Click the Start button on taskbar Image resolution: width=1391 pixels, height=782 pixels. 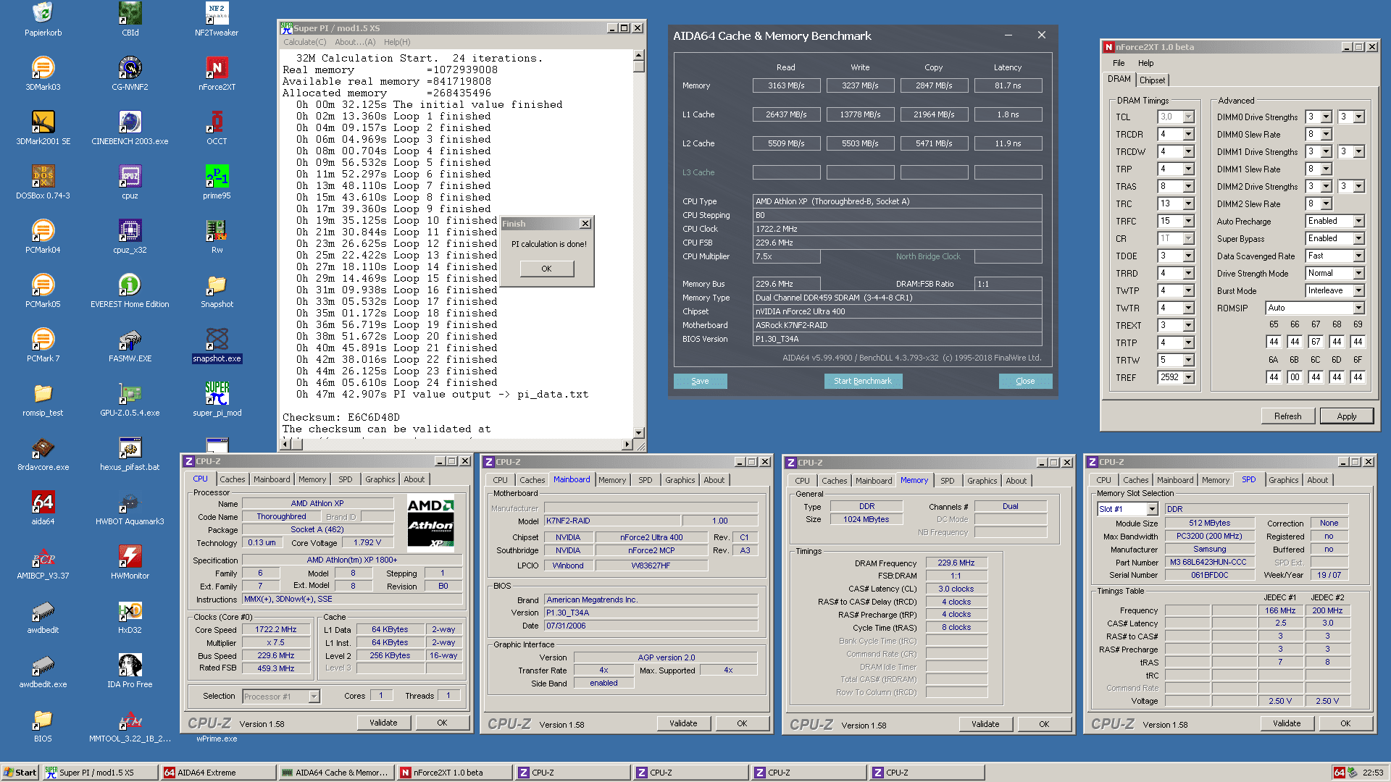click(20, 773)
